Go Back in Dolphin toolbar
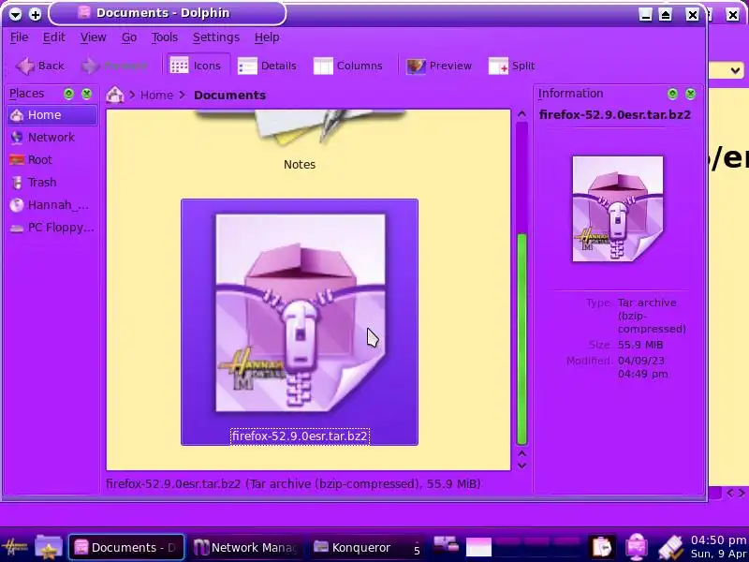749x562 pixels. 40,66
